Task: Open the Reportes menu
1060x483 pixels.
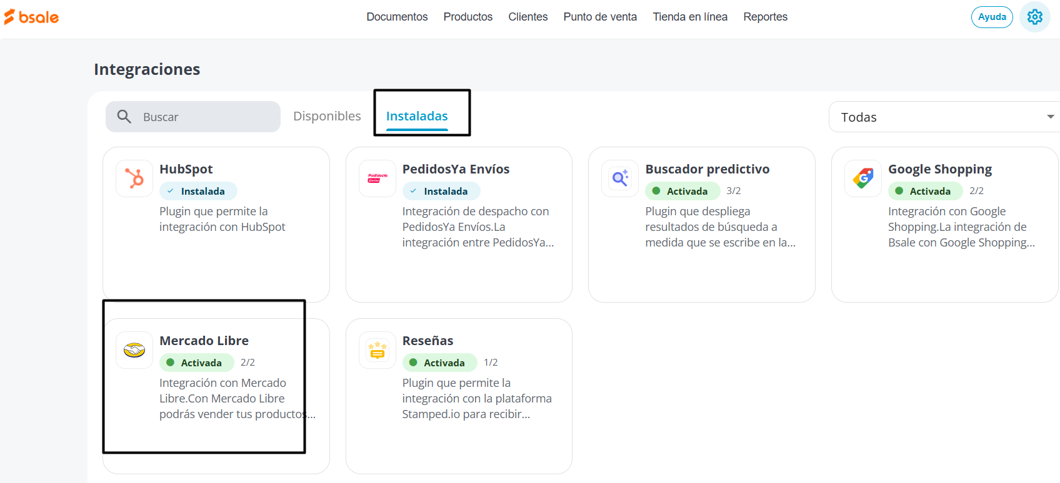Action: click(x=765, y=17)
